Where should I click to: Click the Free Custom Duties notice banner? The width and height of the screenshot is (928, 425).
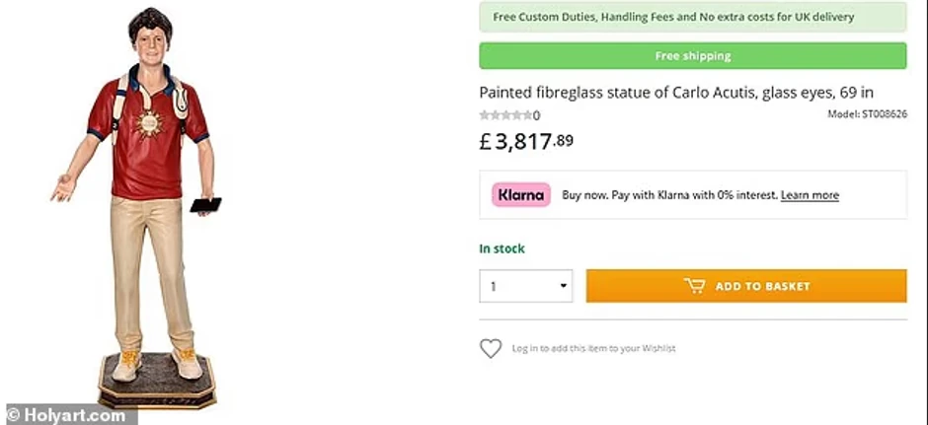(x=692, y=17)
